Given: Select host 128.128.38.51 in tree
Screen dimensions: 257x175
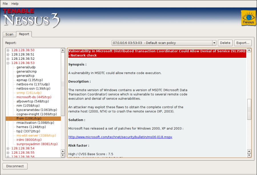Looking at the screenshot, I should pyautogui.click(x=23, y=55).
